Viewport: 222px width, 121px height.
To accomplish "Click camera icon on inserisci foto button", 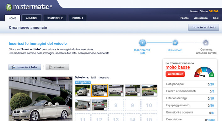I will coord(13,67).
